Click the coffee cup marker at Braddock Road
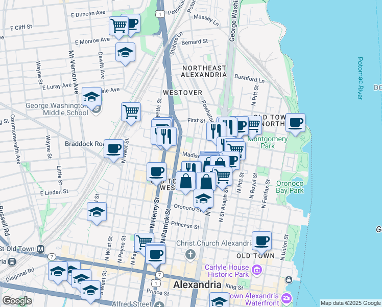This screenshot has width=382, height=307. coord(113,149)
